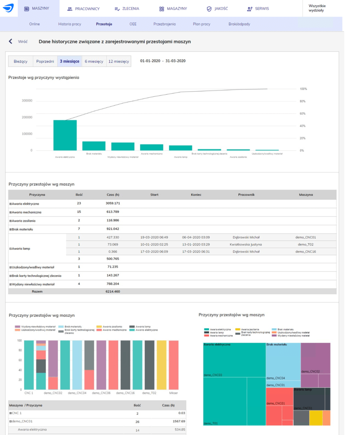
Task: Select the 12 miesięcy period
Action: coord(119,61)
